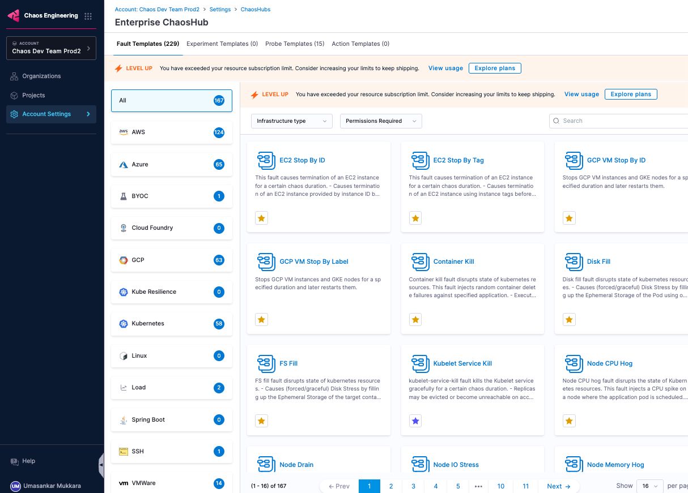
Task: Switch to Action Templates (0) tab
Action: coord(360,44)
